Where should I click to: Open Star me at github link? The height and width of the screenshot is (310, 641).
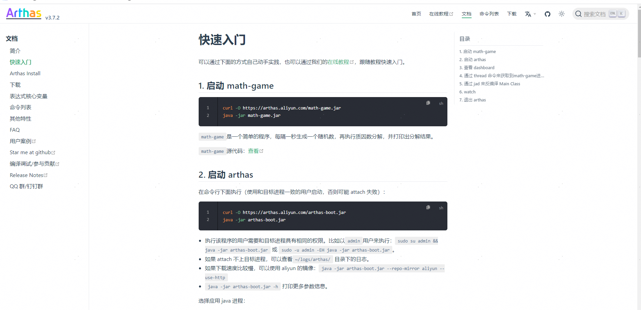tap(32, 152)
